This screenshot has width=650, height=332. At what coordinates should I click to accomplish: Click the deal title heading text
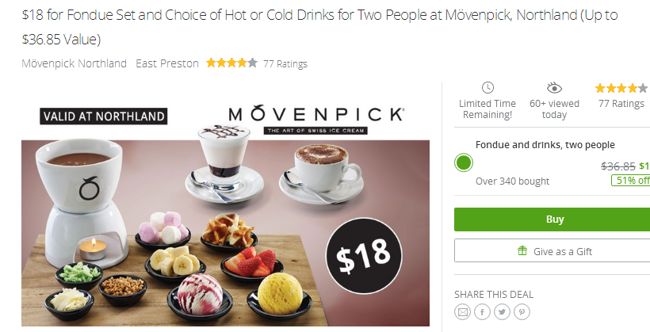point(319,27)
